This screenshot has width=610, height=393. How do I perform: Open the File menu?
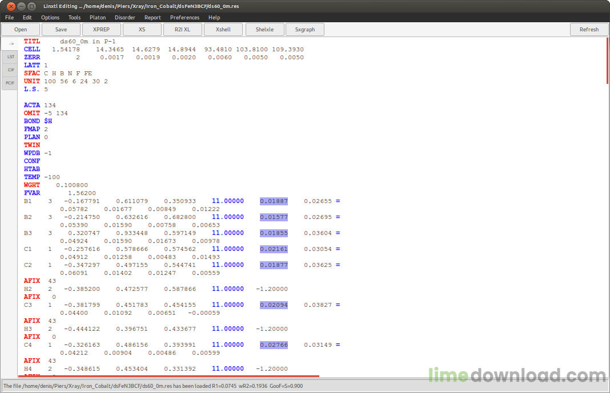tap(9, 18)
